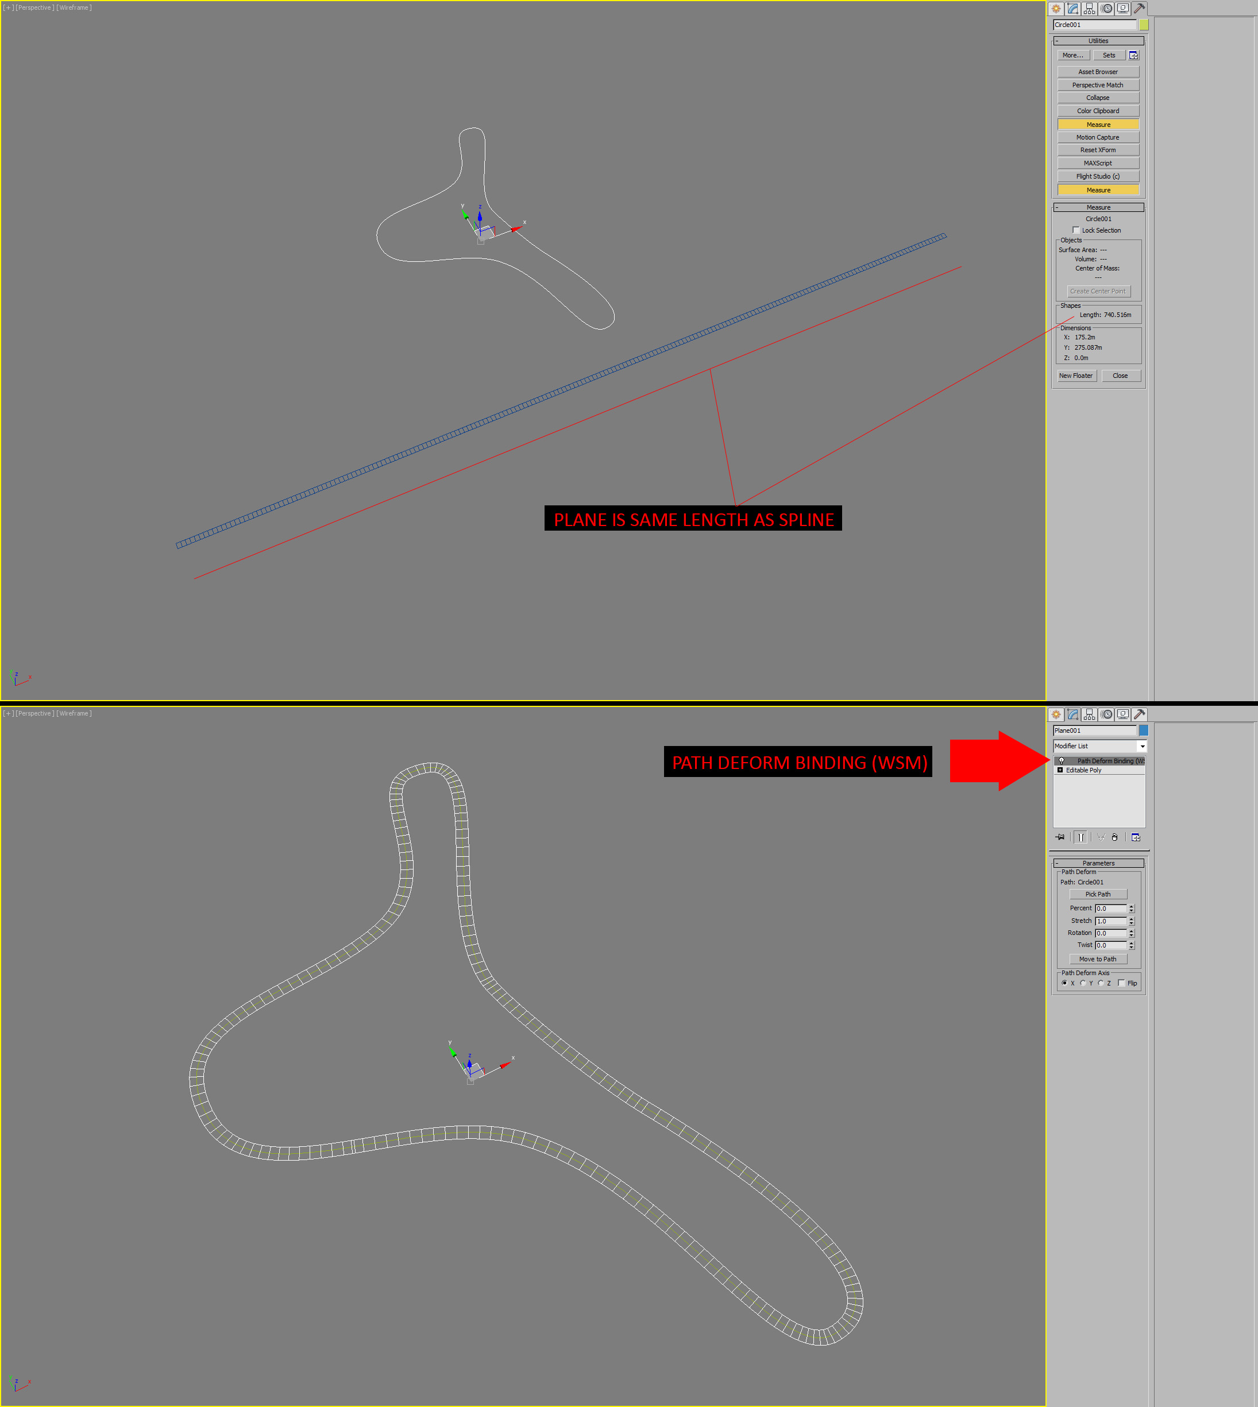Open the Modifier List dropdown
Image resolution: width=1258 pixels, height=1407 pixels.
point(1142,747)
